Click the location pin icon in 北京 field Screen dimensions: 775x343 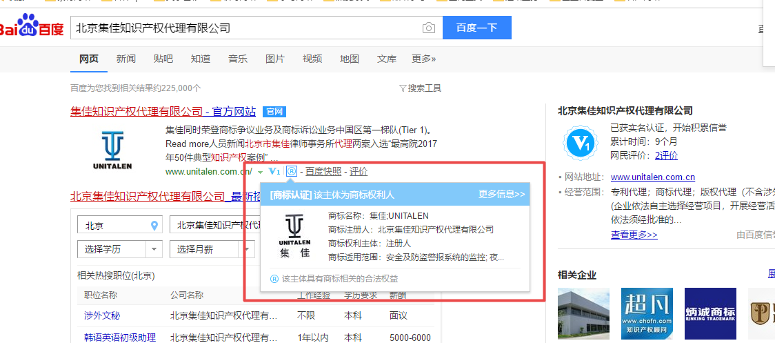pyautogui.click(x=154, y=226)
